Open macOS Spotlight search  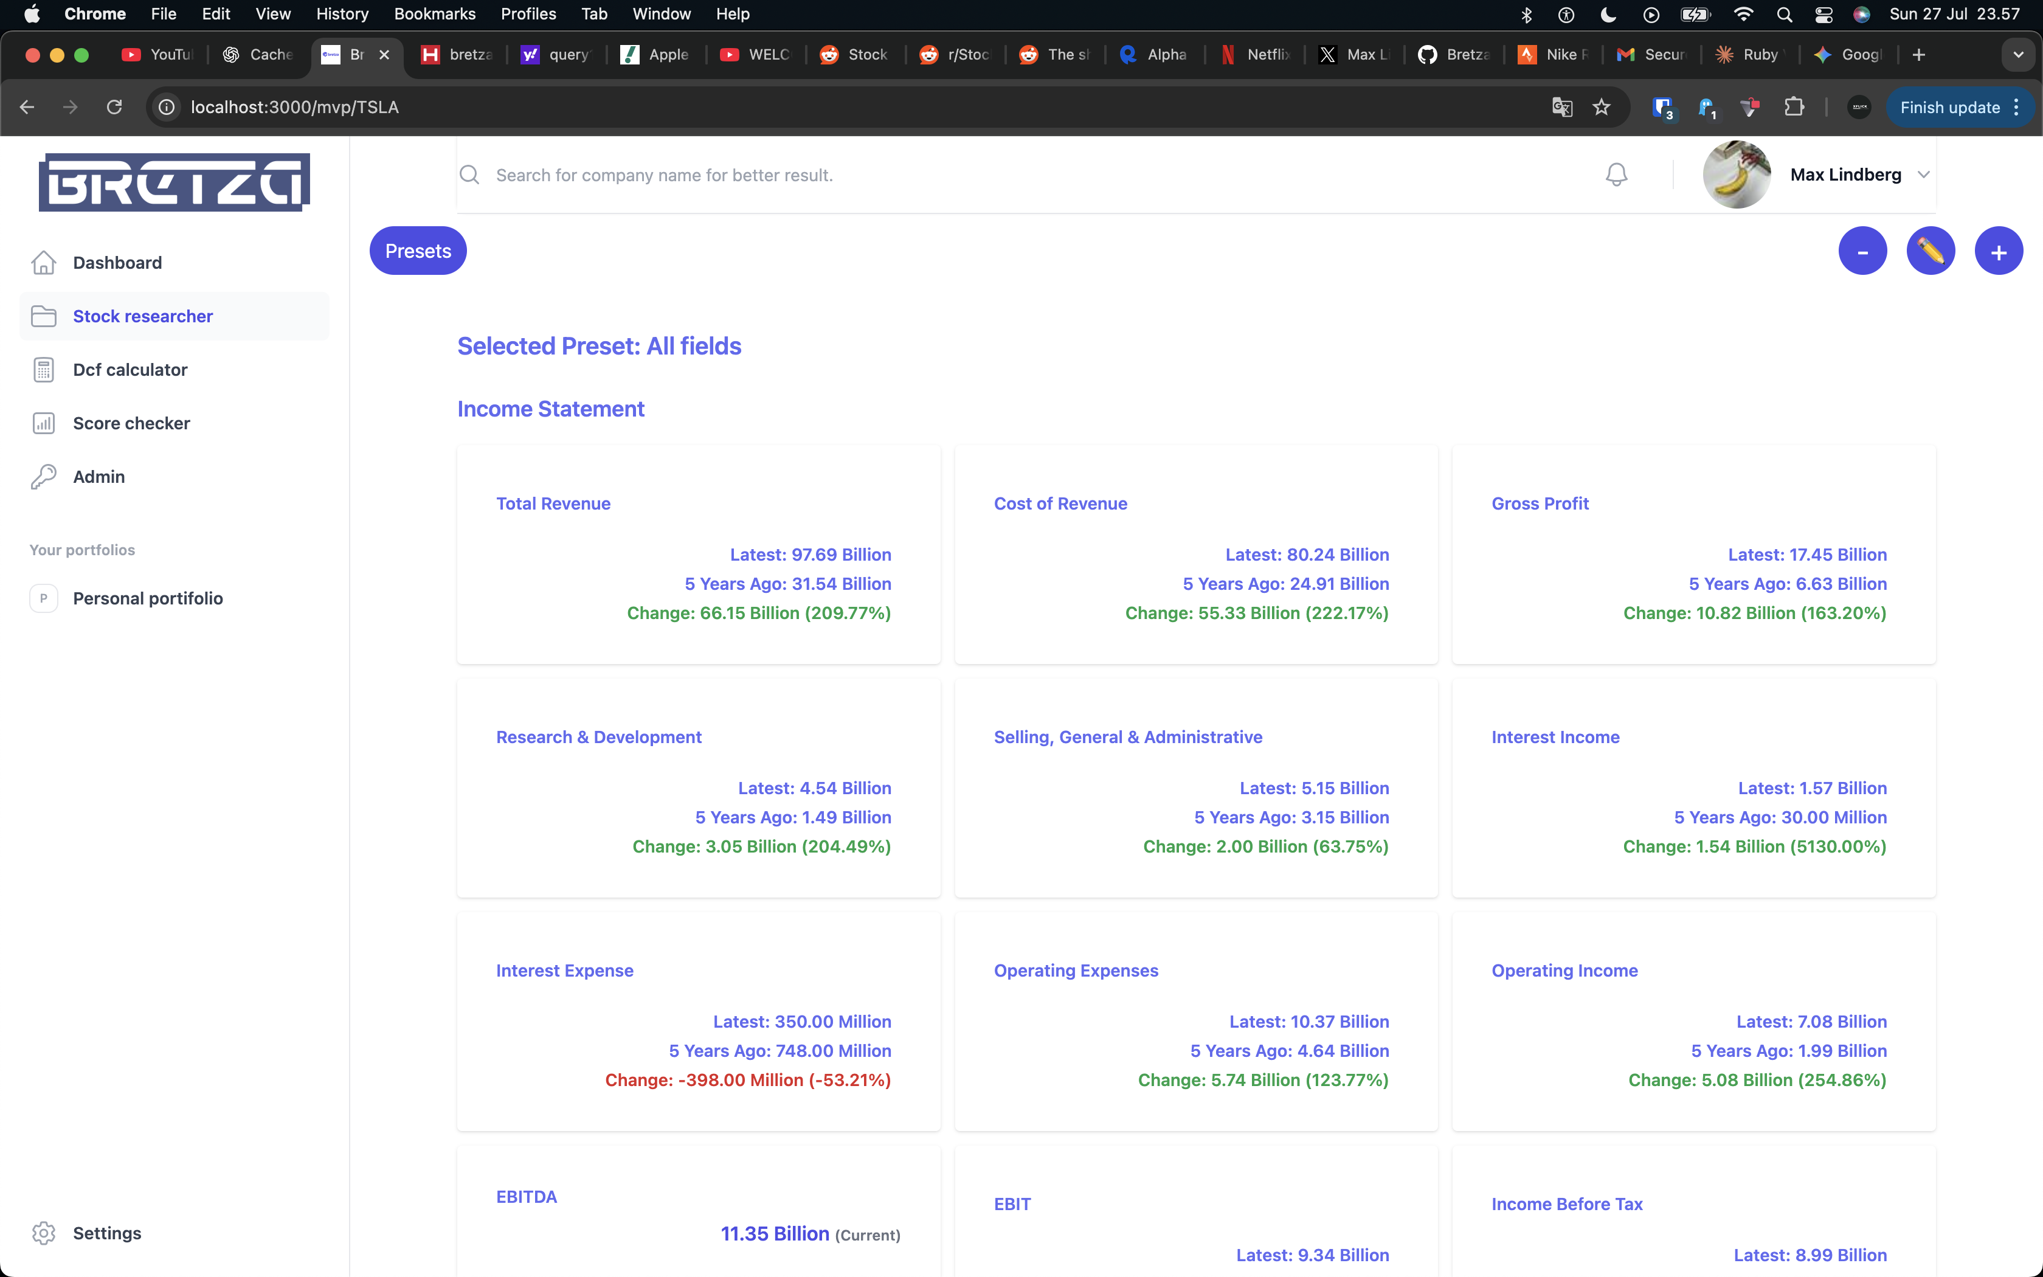click(1784, 15)
